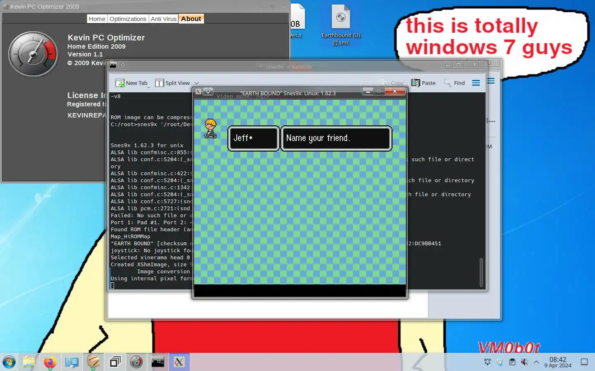Click the partially hidden desktop file icon
Screen dimensions: 595x371
pos(297,21)
